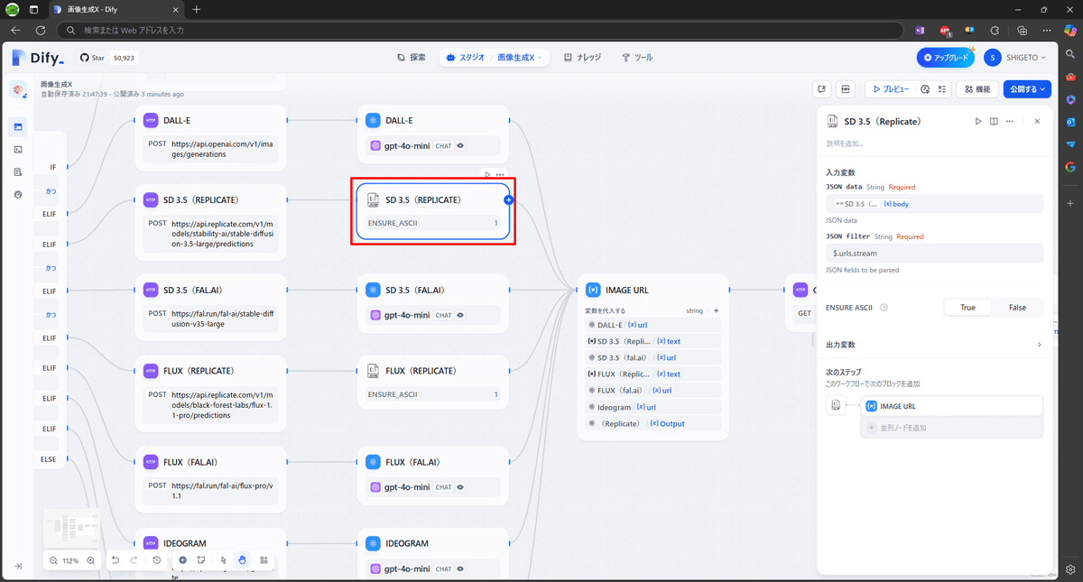Open the 機能 features button
Screen dimensions: 1083x582
[977, 89]
